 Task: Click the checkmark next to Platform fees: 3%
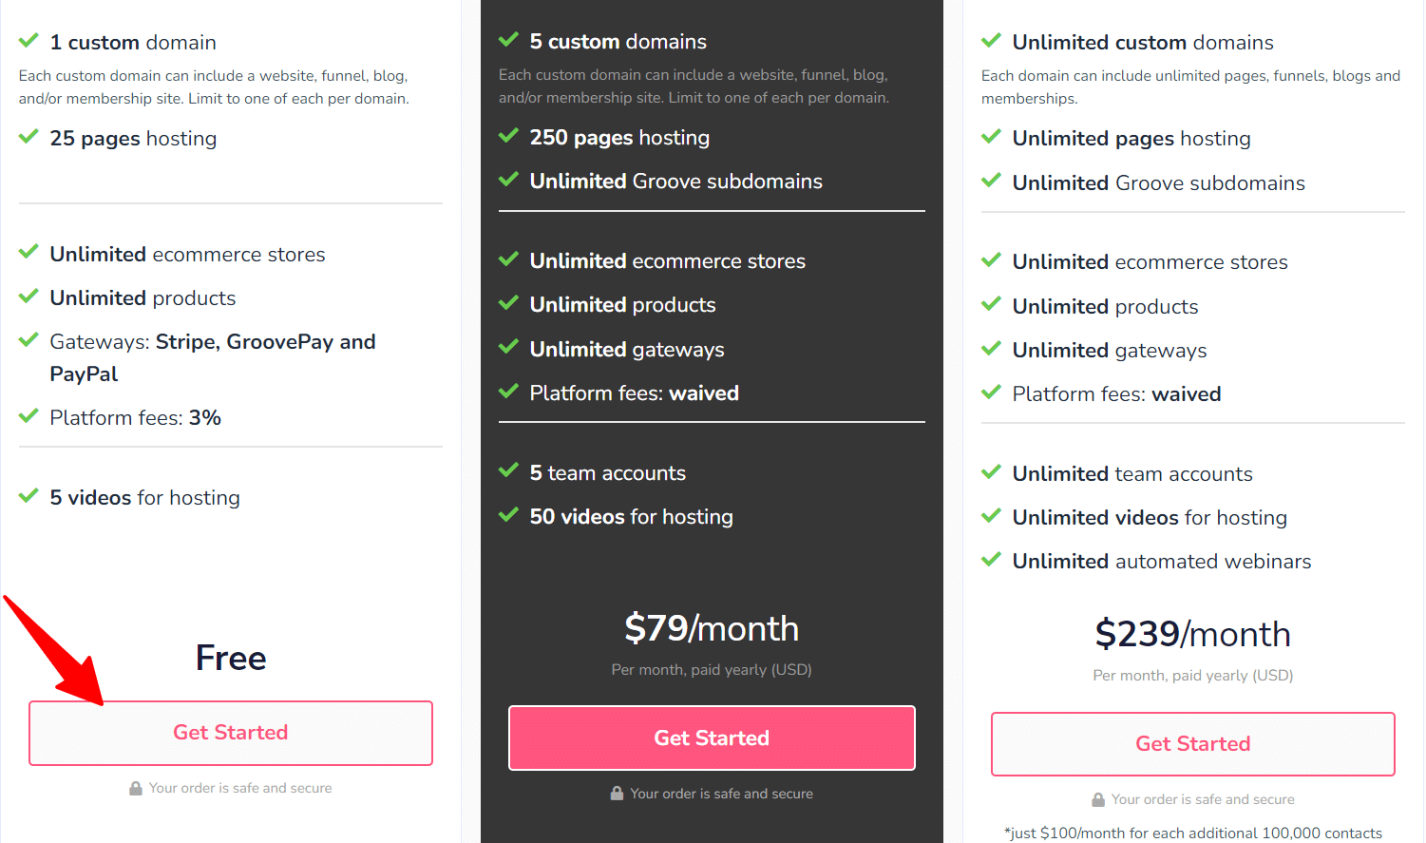(x=29, y=416)
